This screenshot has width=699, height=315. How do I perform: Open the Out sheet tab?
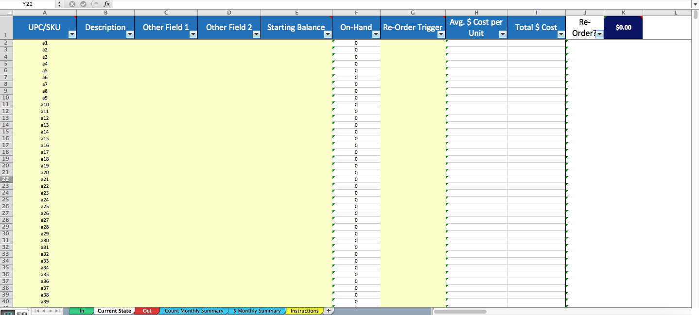click(x=147, y=311)
